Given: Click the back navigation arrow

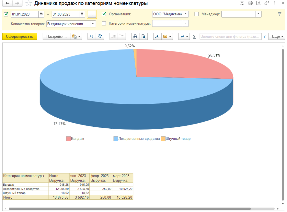Looking at the screenshot, I should coord(8,3).
